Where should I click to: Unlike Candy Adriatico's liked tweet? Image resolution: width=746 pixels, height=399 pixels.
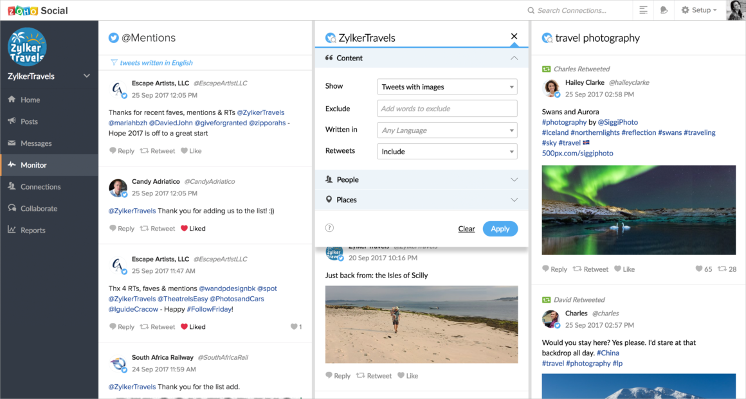point(184,229)
